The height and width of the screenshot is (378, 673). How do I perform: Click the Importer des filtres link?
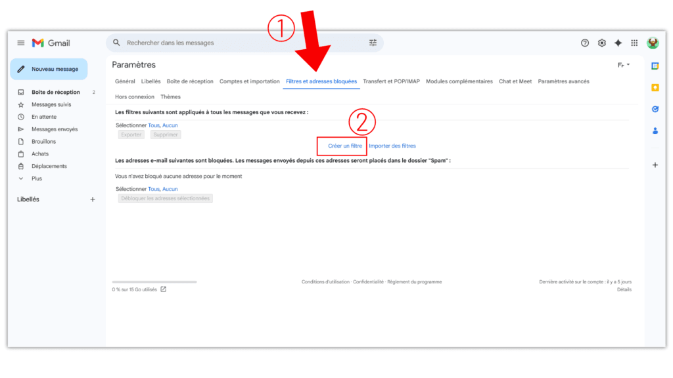tap(392, 146)
